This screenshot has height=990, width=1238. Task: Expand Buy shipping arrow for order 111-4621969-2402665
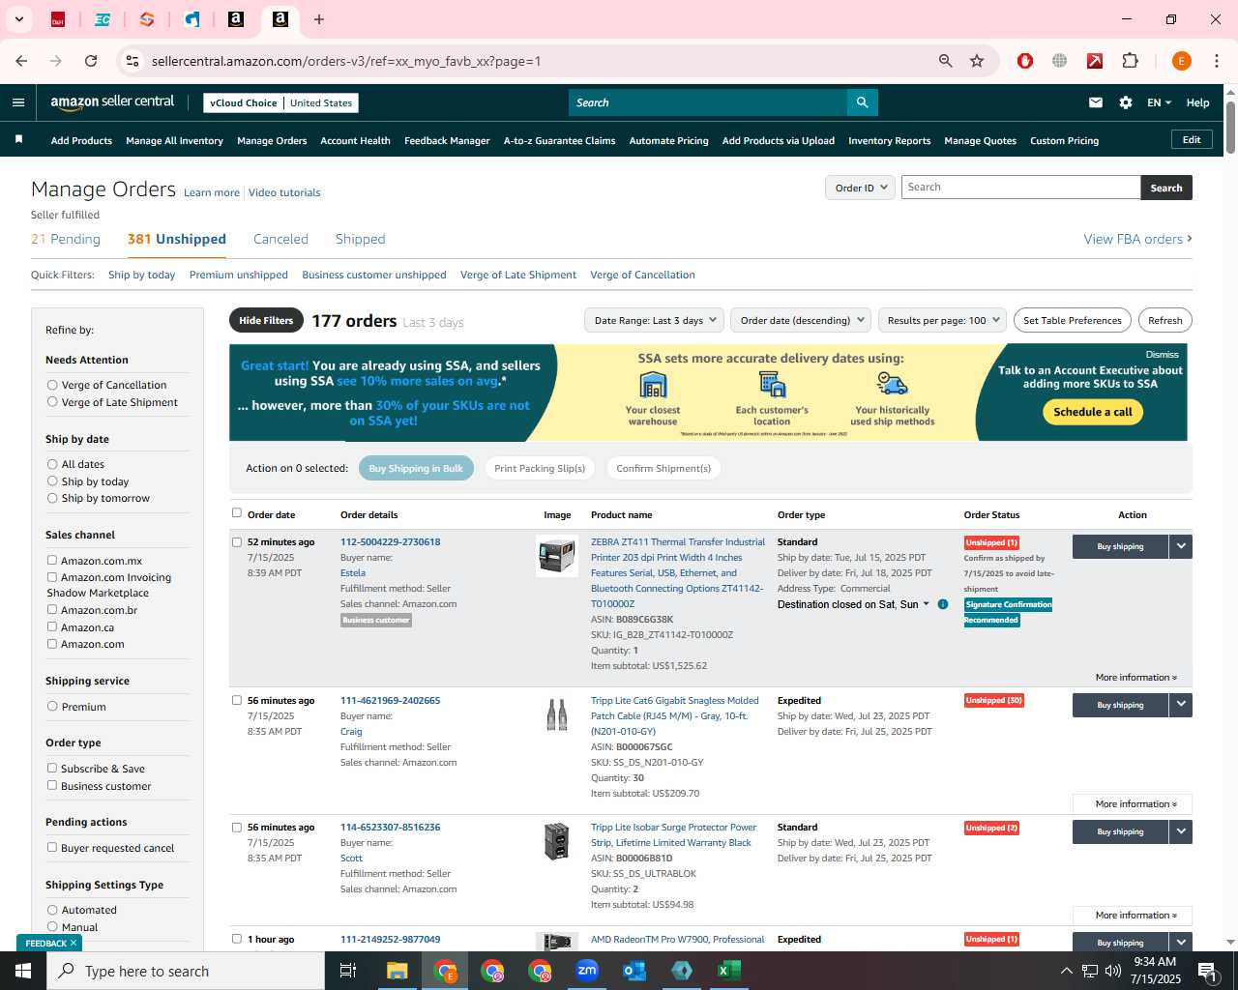1180,705
